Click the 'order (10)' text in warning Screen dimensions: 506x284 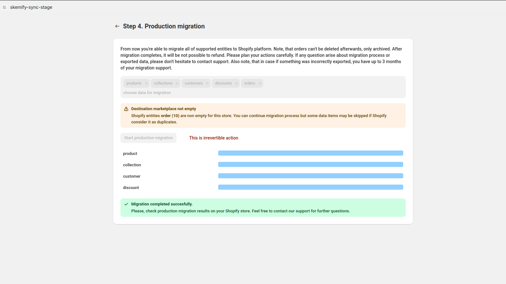pyautogui.click(x=170, y=116)
